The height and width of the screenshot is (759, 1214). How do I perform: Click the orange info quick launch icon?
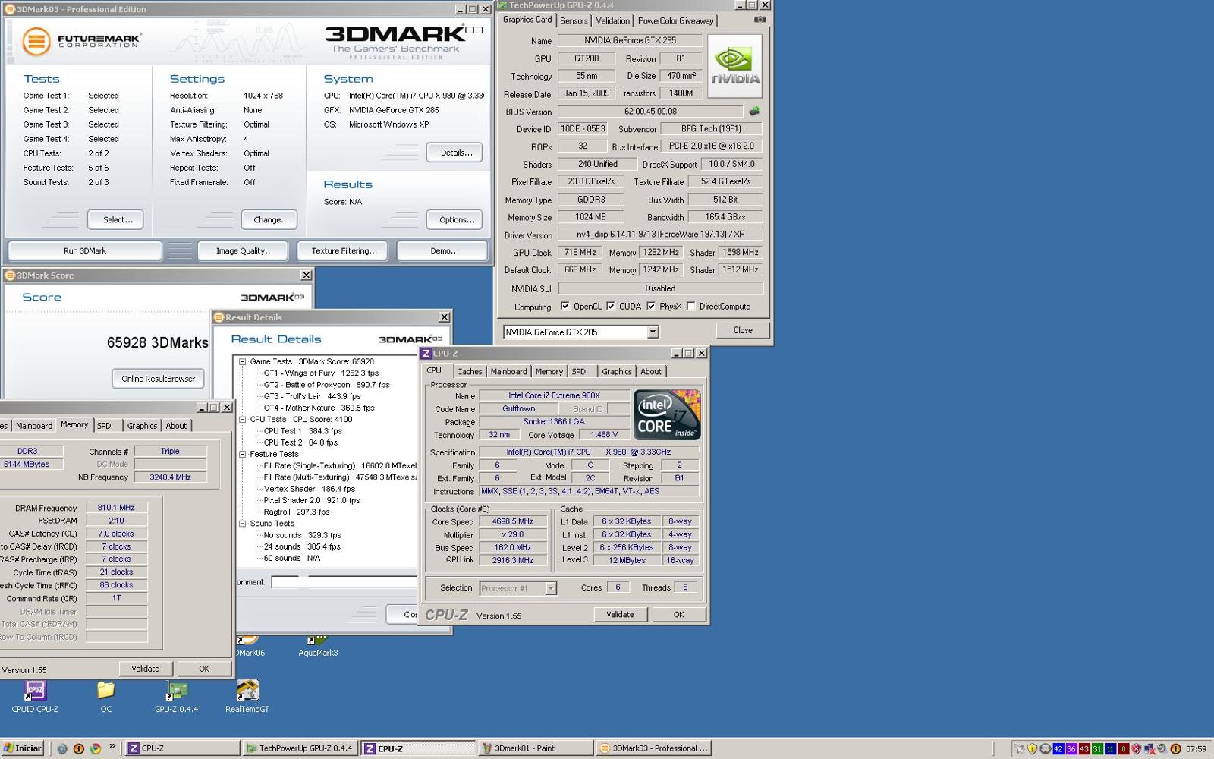(x=79, y=748)
